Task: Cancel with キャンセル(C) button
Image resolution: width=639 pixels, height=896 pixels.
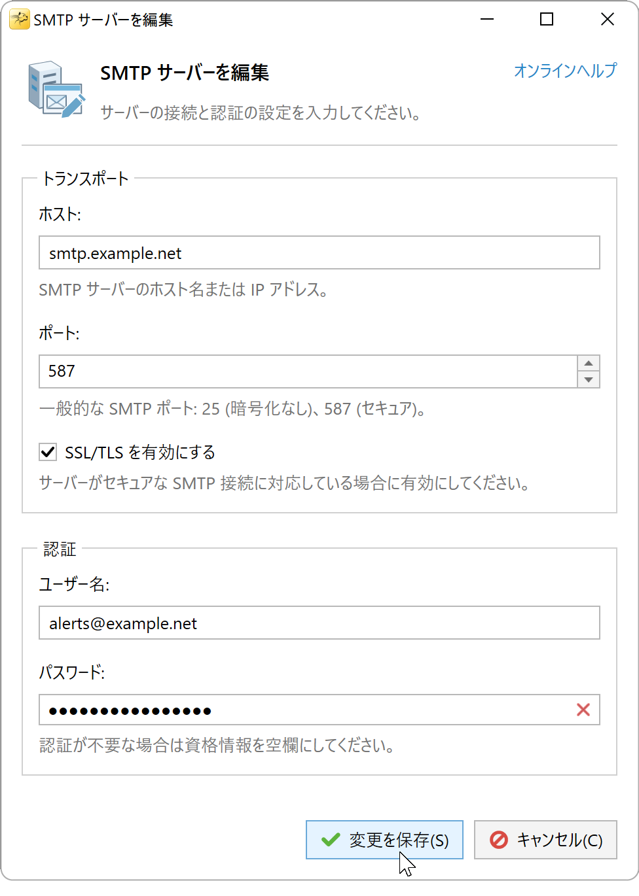Action: click(545, 840)
